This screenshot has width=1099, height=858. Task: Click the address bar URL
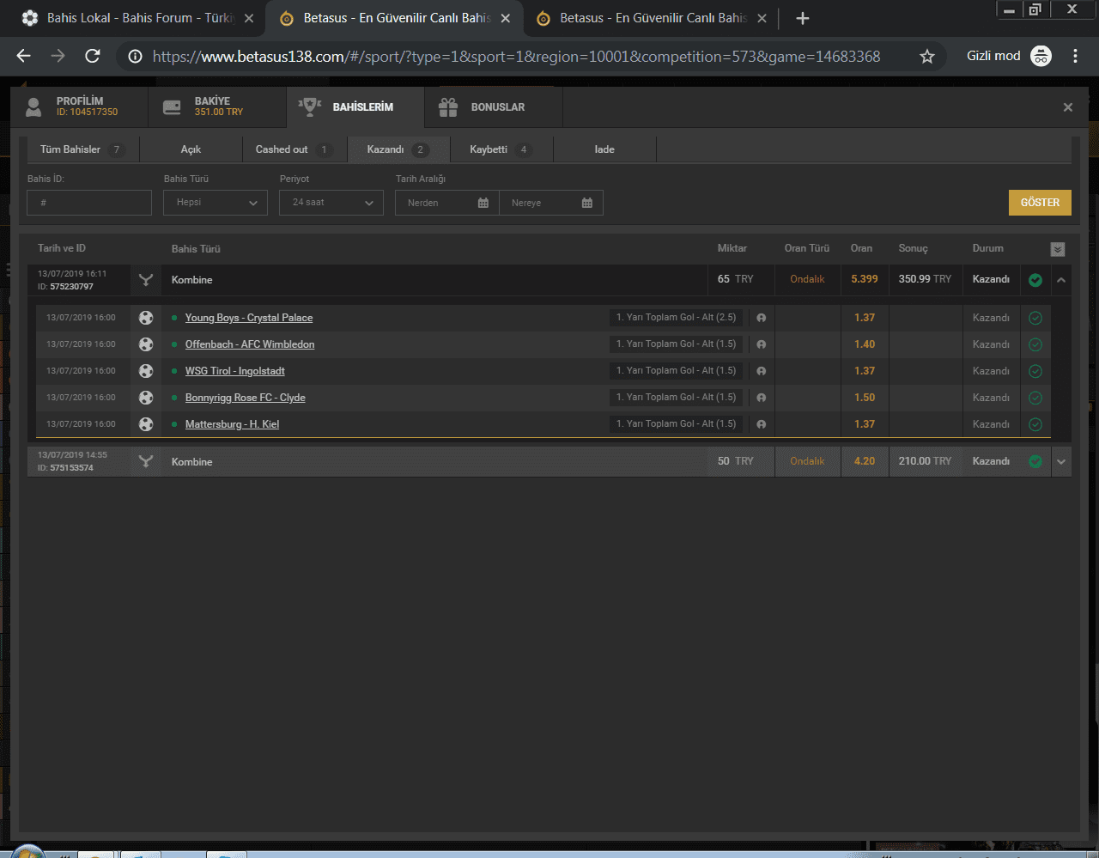click(x=516, y=57)
